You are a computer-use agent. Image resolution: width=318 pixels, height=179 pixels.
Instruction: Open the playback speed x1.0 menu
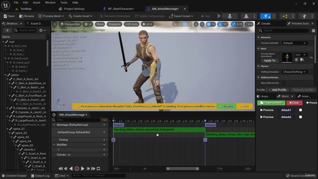(x=147, y=24)
